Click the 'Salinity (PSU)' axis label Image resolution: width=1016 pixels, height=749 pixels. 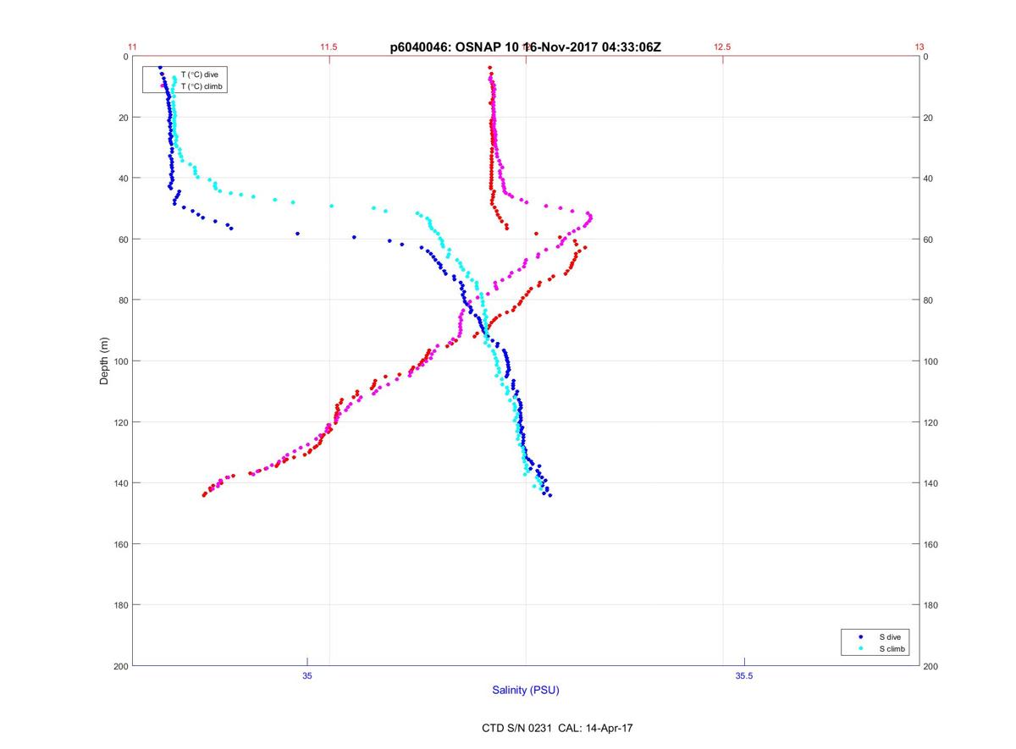point(526,691)
